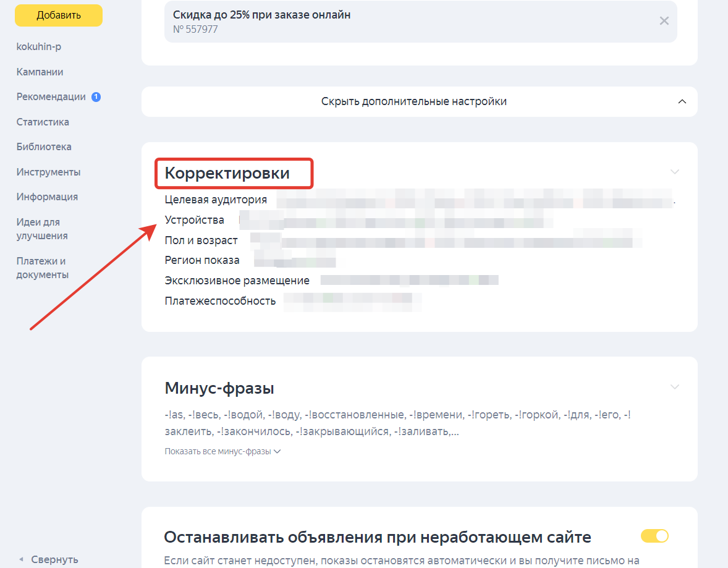
Task: Open Платежи и документы
Action: (x=41, y=267)
